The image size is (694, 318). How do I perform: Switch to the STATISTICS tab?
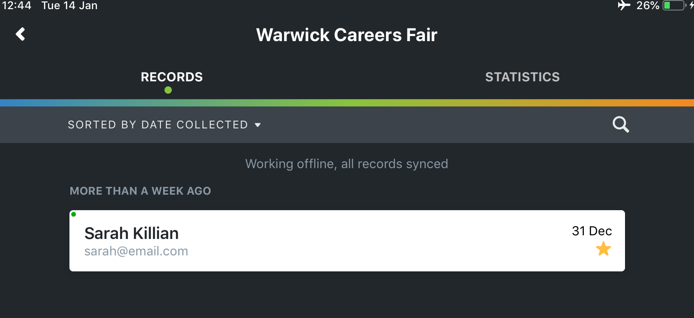[x=522, y=77]
